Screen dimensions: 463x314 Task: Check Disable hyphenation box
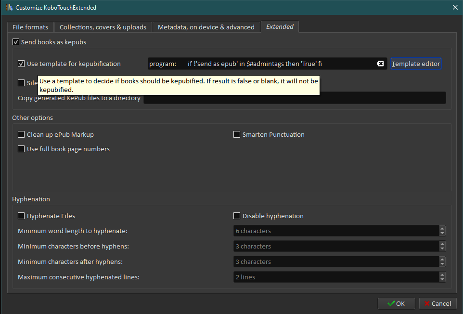237,216
